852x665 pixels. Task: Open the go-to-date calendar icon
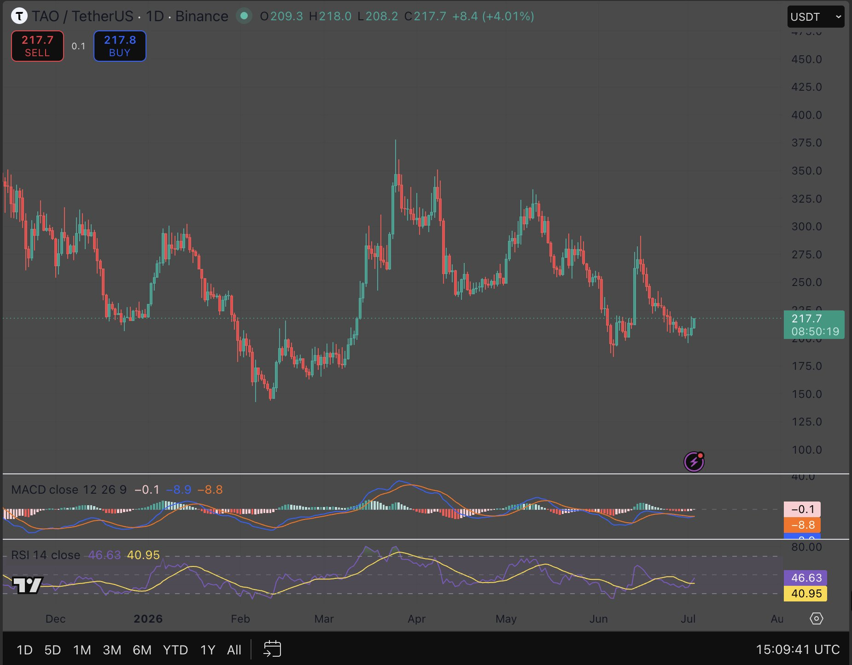pyautogui.click(x=272, y=649)
